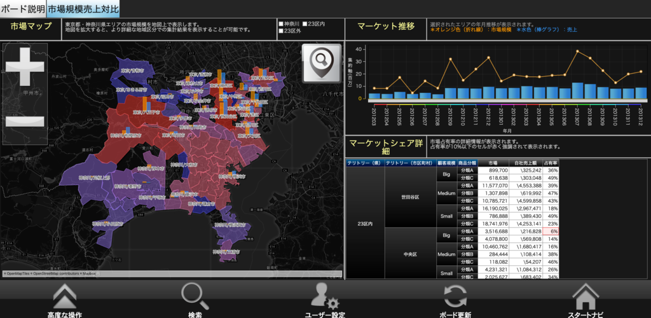
Task: Click the market value 16,190,025 cell
Action: (x=493, y=209)
